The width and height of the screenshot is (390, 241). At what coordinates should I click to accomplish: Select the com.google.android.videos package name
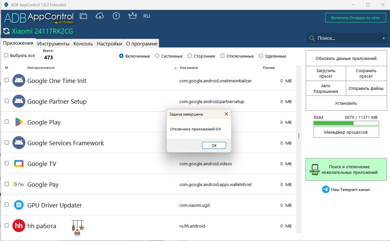(206, 164)
